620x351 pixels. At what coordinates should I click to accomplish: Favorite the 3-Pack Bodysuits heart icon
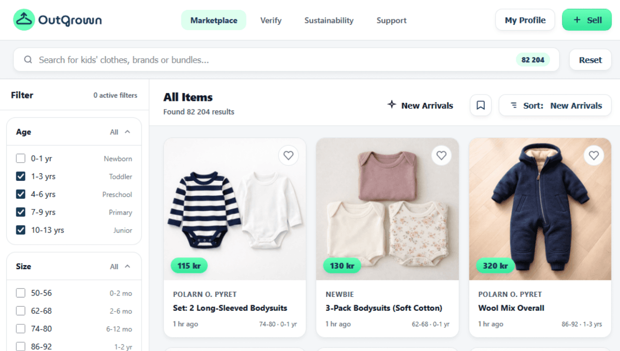[x=441, y=156]
